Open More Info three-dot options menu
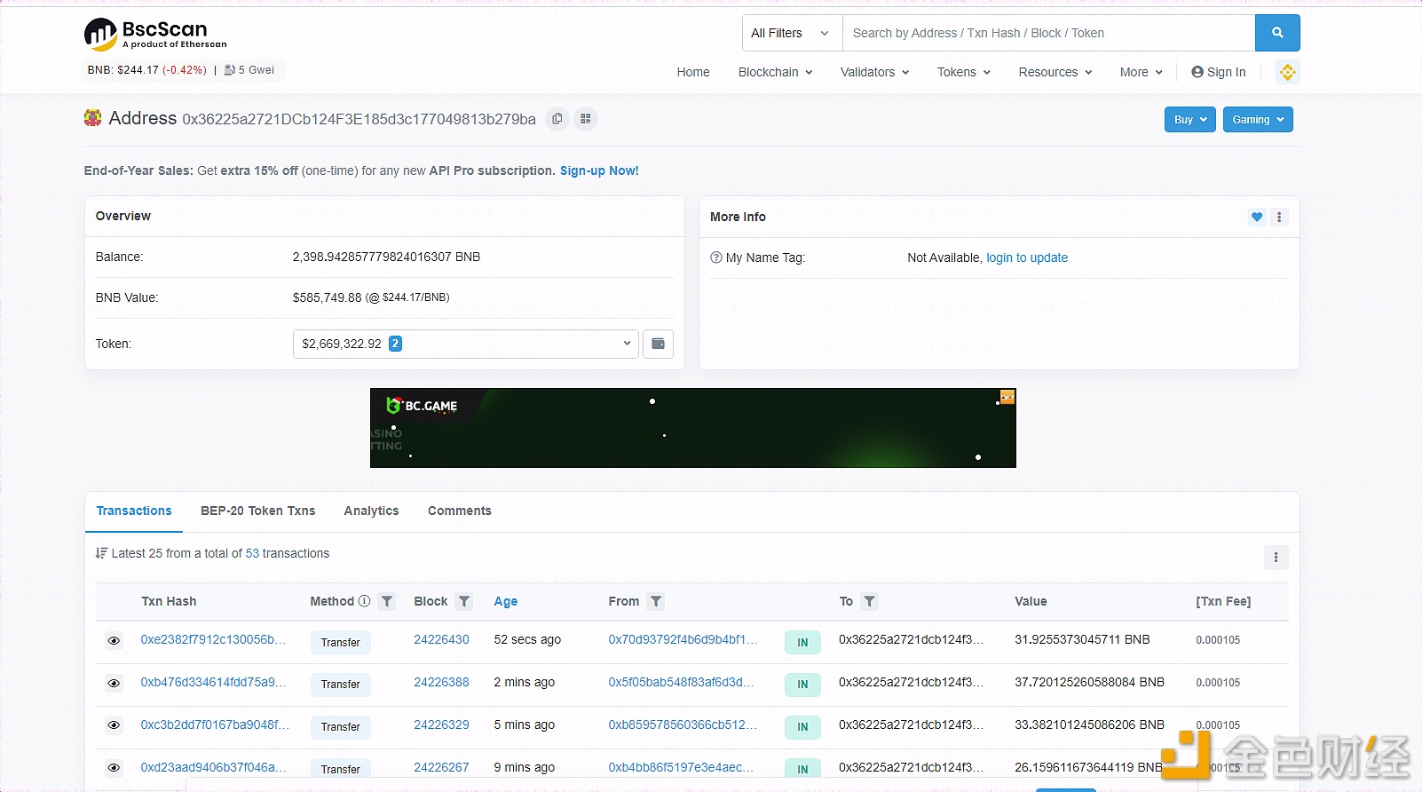The image size is (1422, 792). click(1279, 217)
